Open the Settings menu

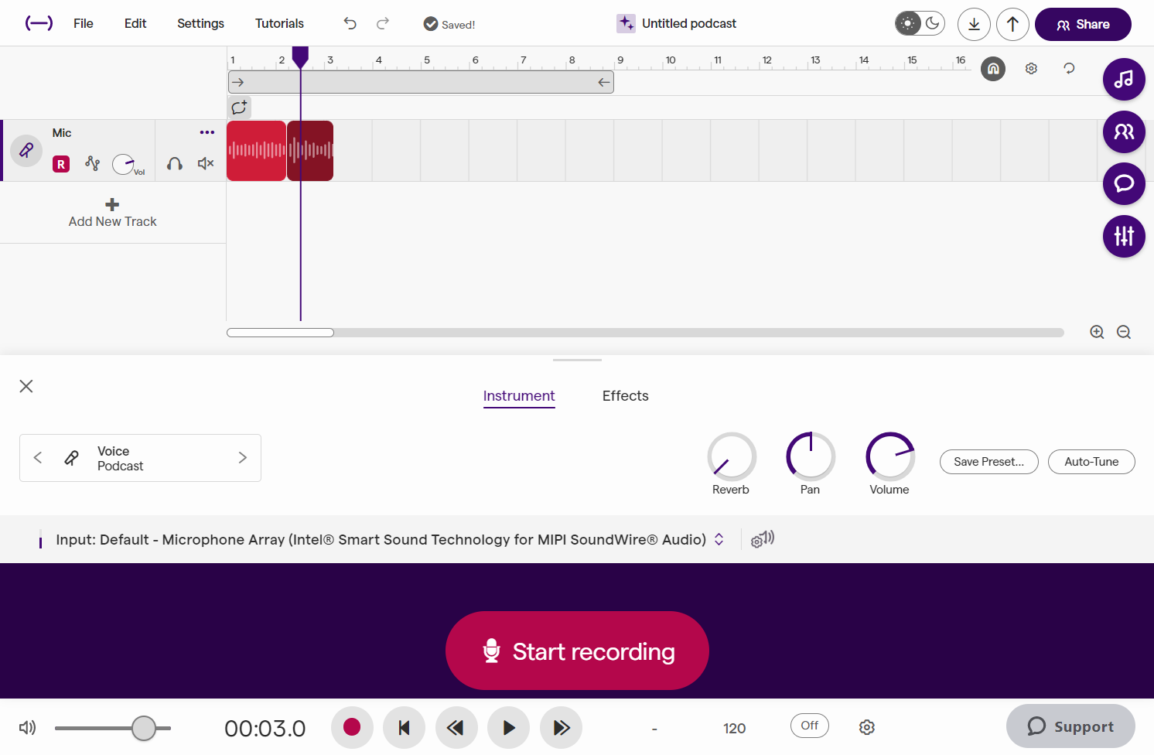pos(200,23)
